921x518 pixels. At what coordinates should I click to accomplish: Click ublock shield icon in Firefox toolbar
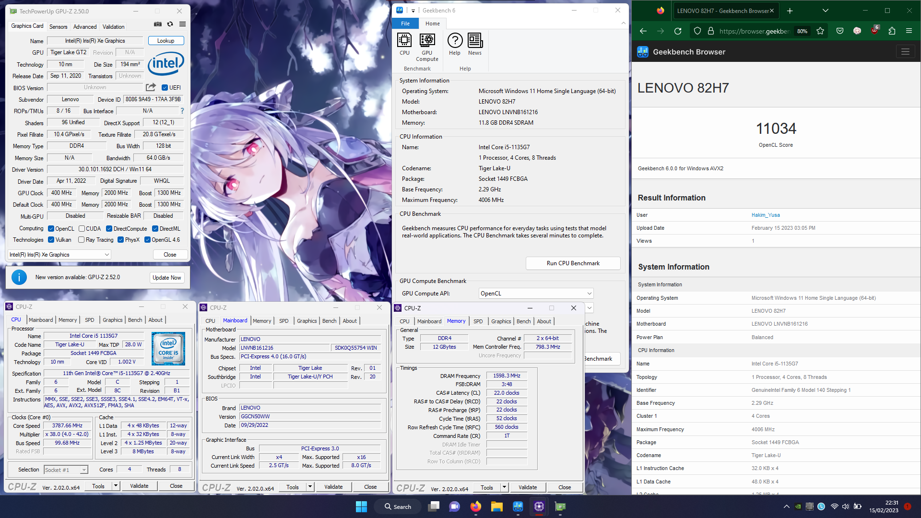874,31
